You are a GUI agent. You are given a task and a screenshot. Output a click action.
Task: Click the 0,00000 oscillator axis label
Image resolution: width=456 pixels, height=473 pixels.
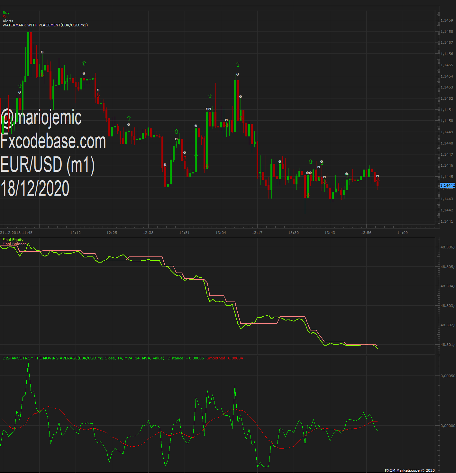point(448,426)
